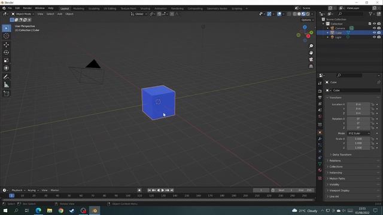Open the Object Constraints properties tab
The image size is (383, 215).
tap(320, 158)
